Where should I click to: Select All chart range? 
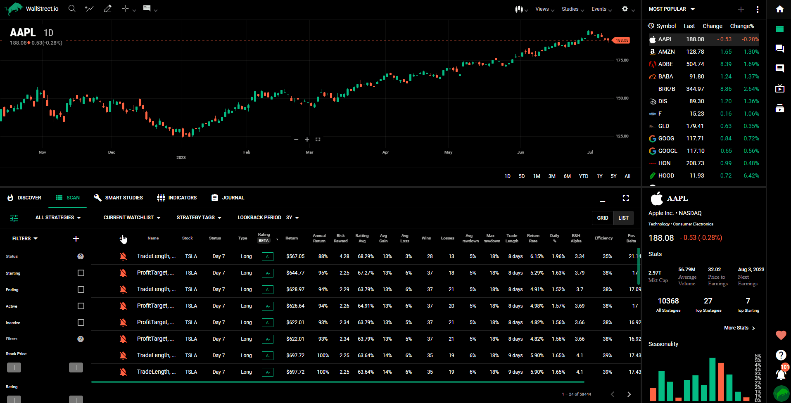click(x=627, y=176)
